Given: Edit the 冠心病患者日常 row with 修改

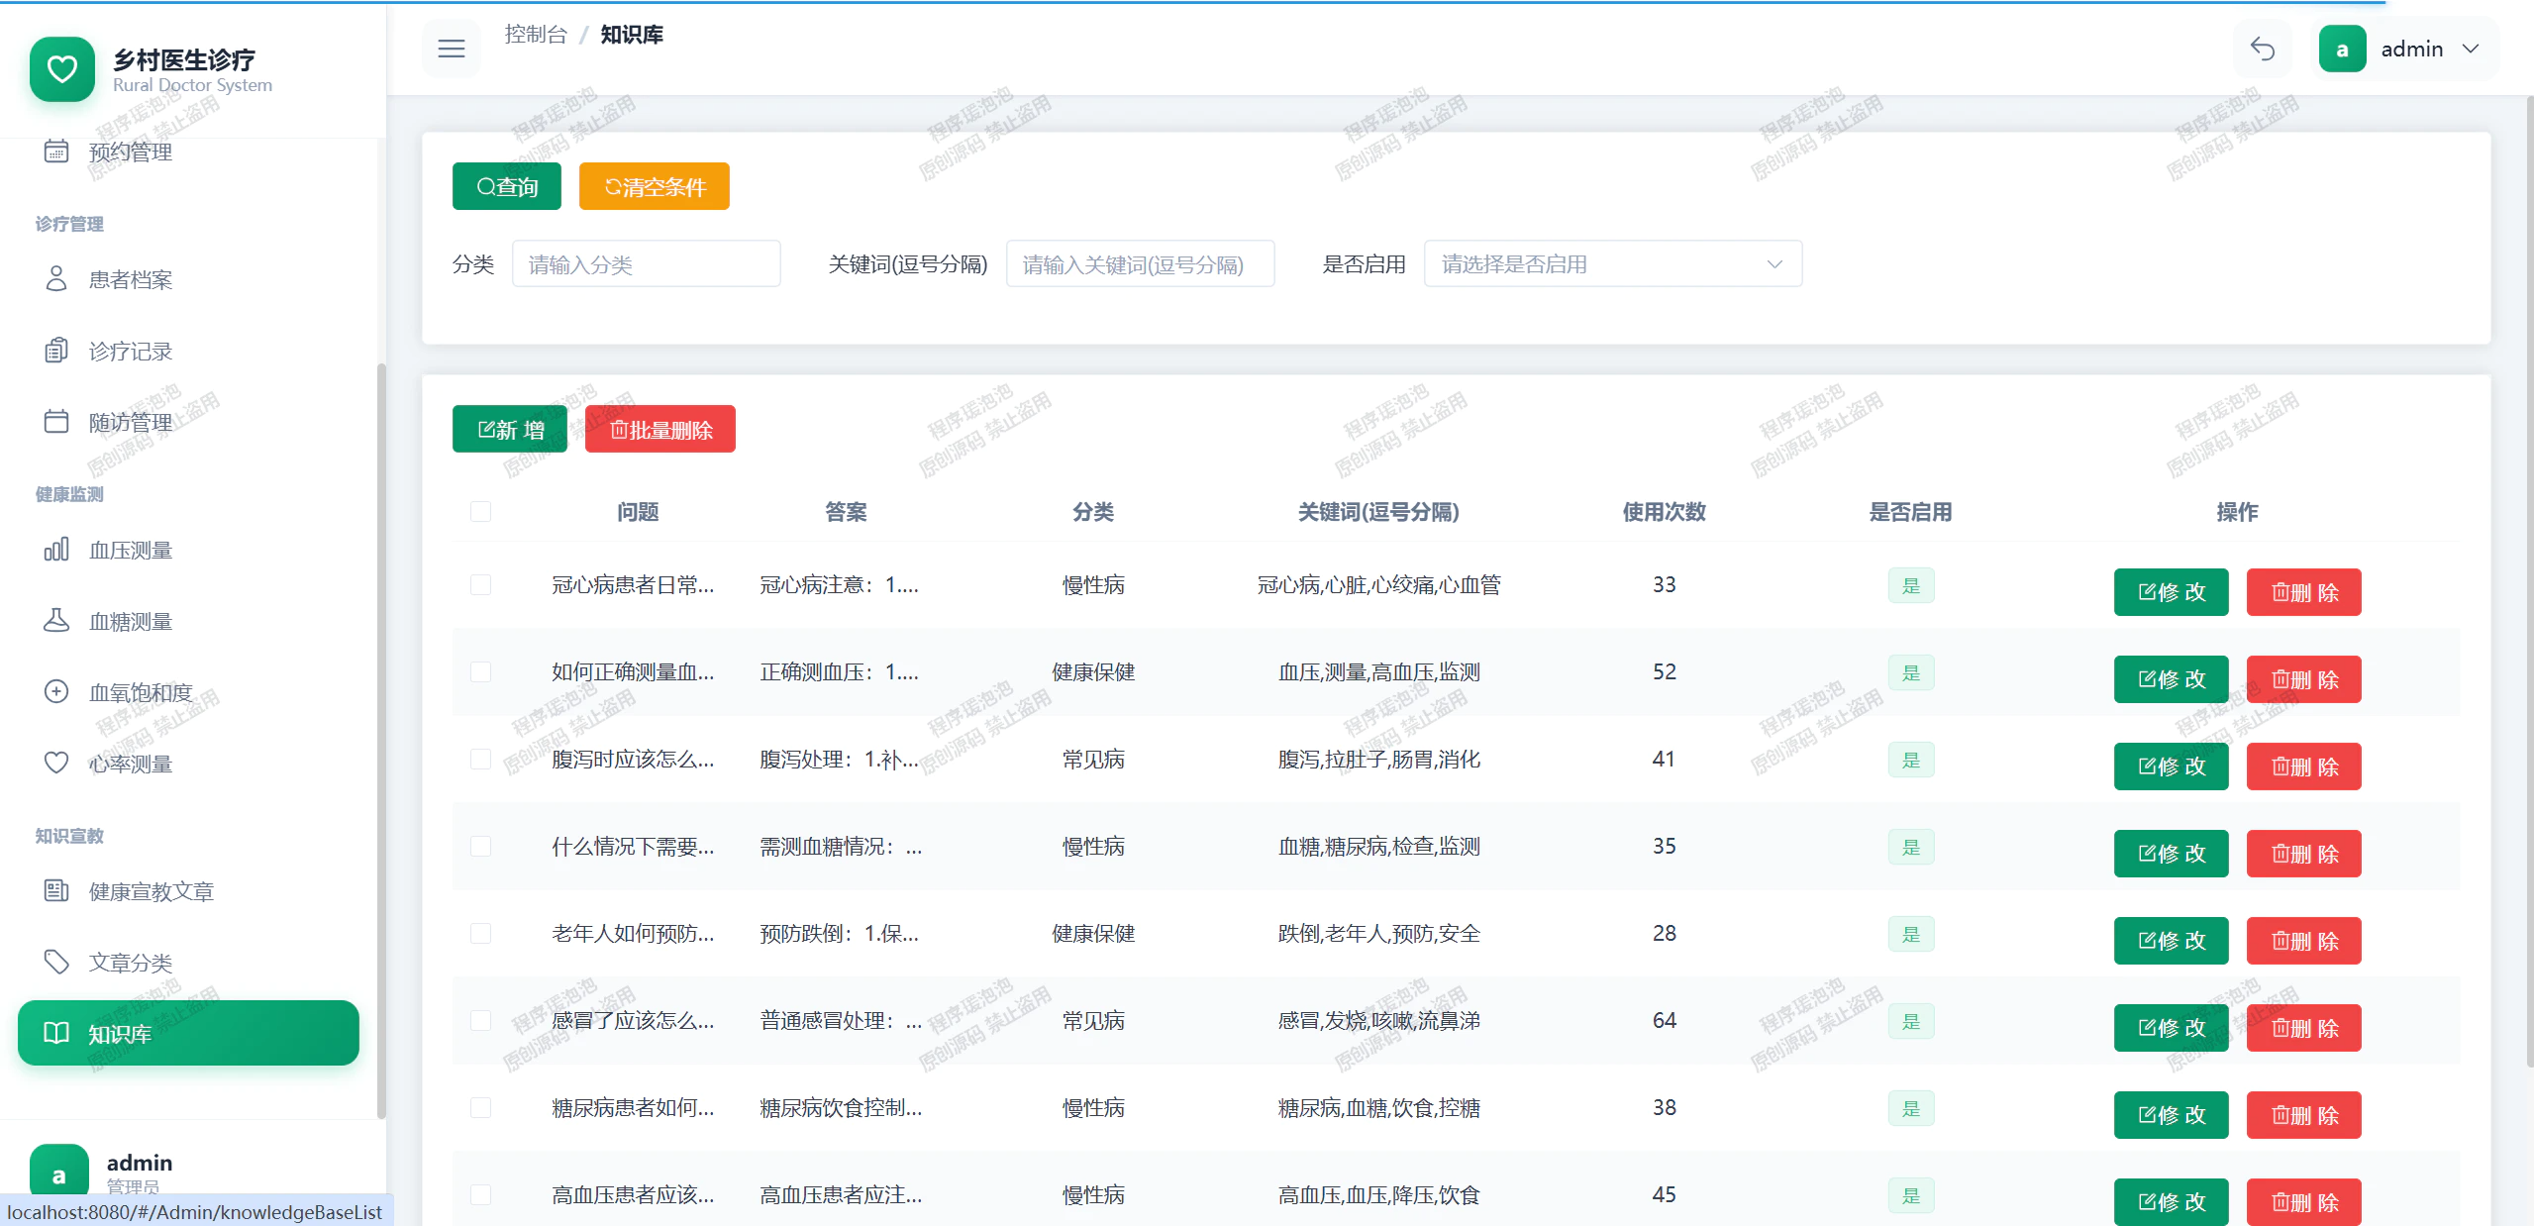Looking at the screenshot, I should (x=2172, y=592).
